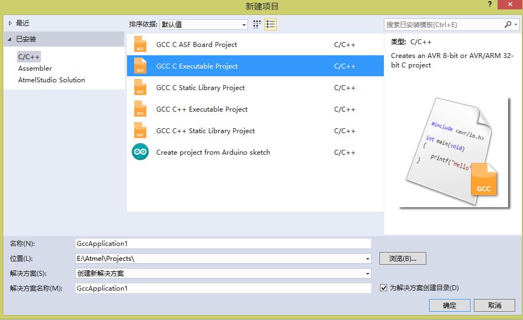The image size is (523, 320).
Task: Expand the 最近 tree node
Action: 10,23
